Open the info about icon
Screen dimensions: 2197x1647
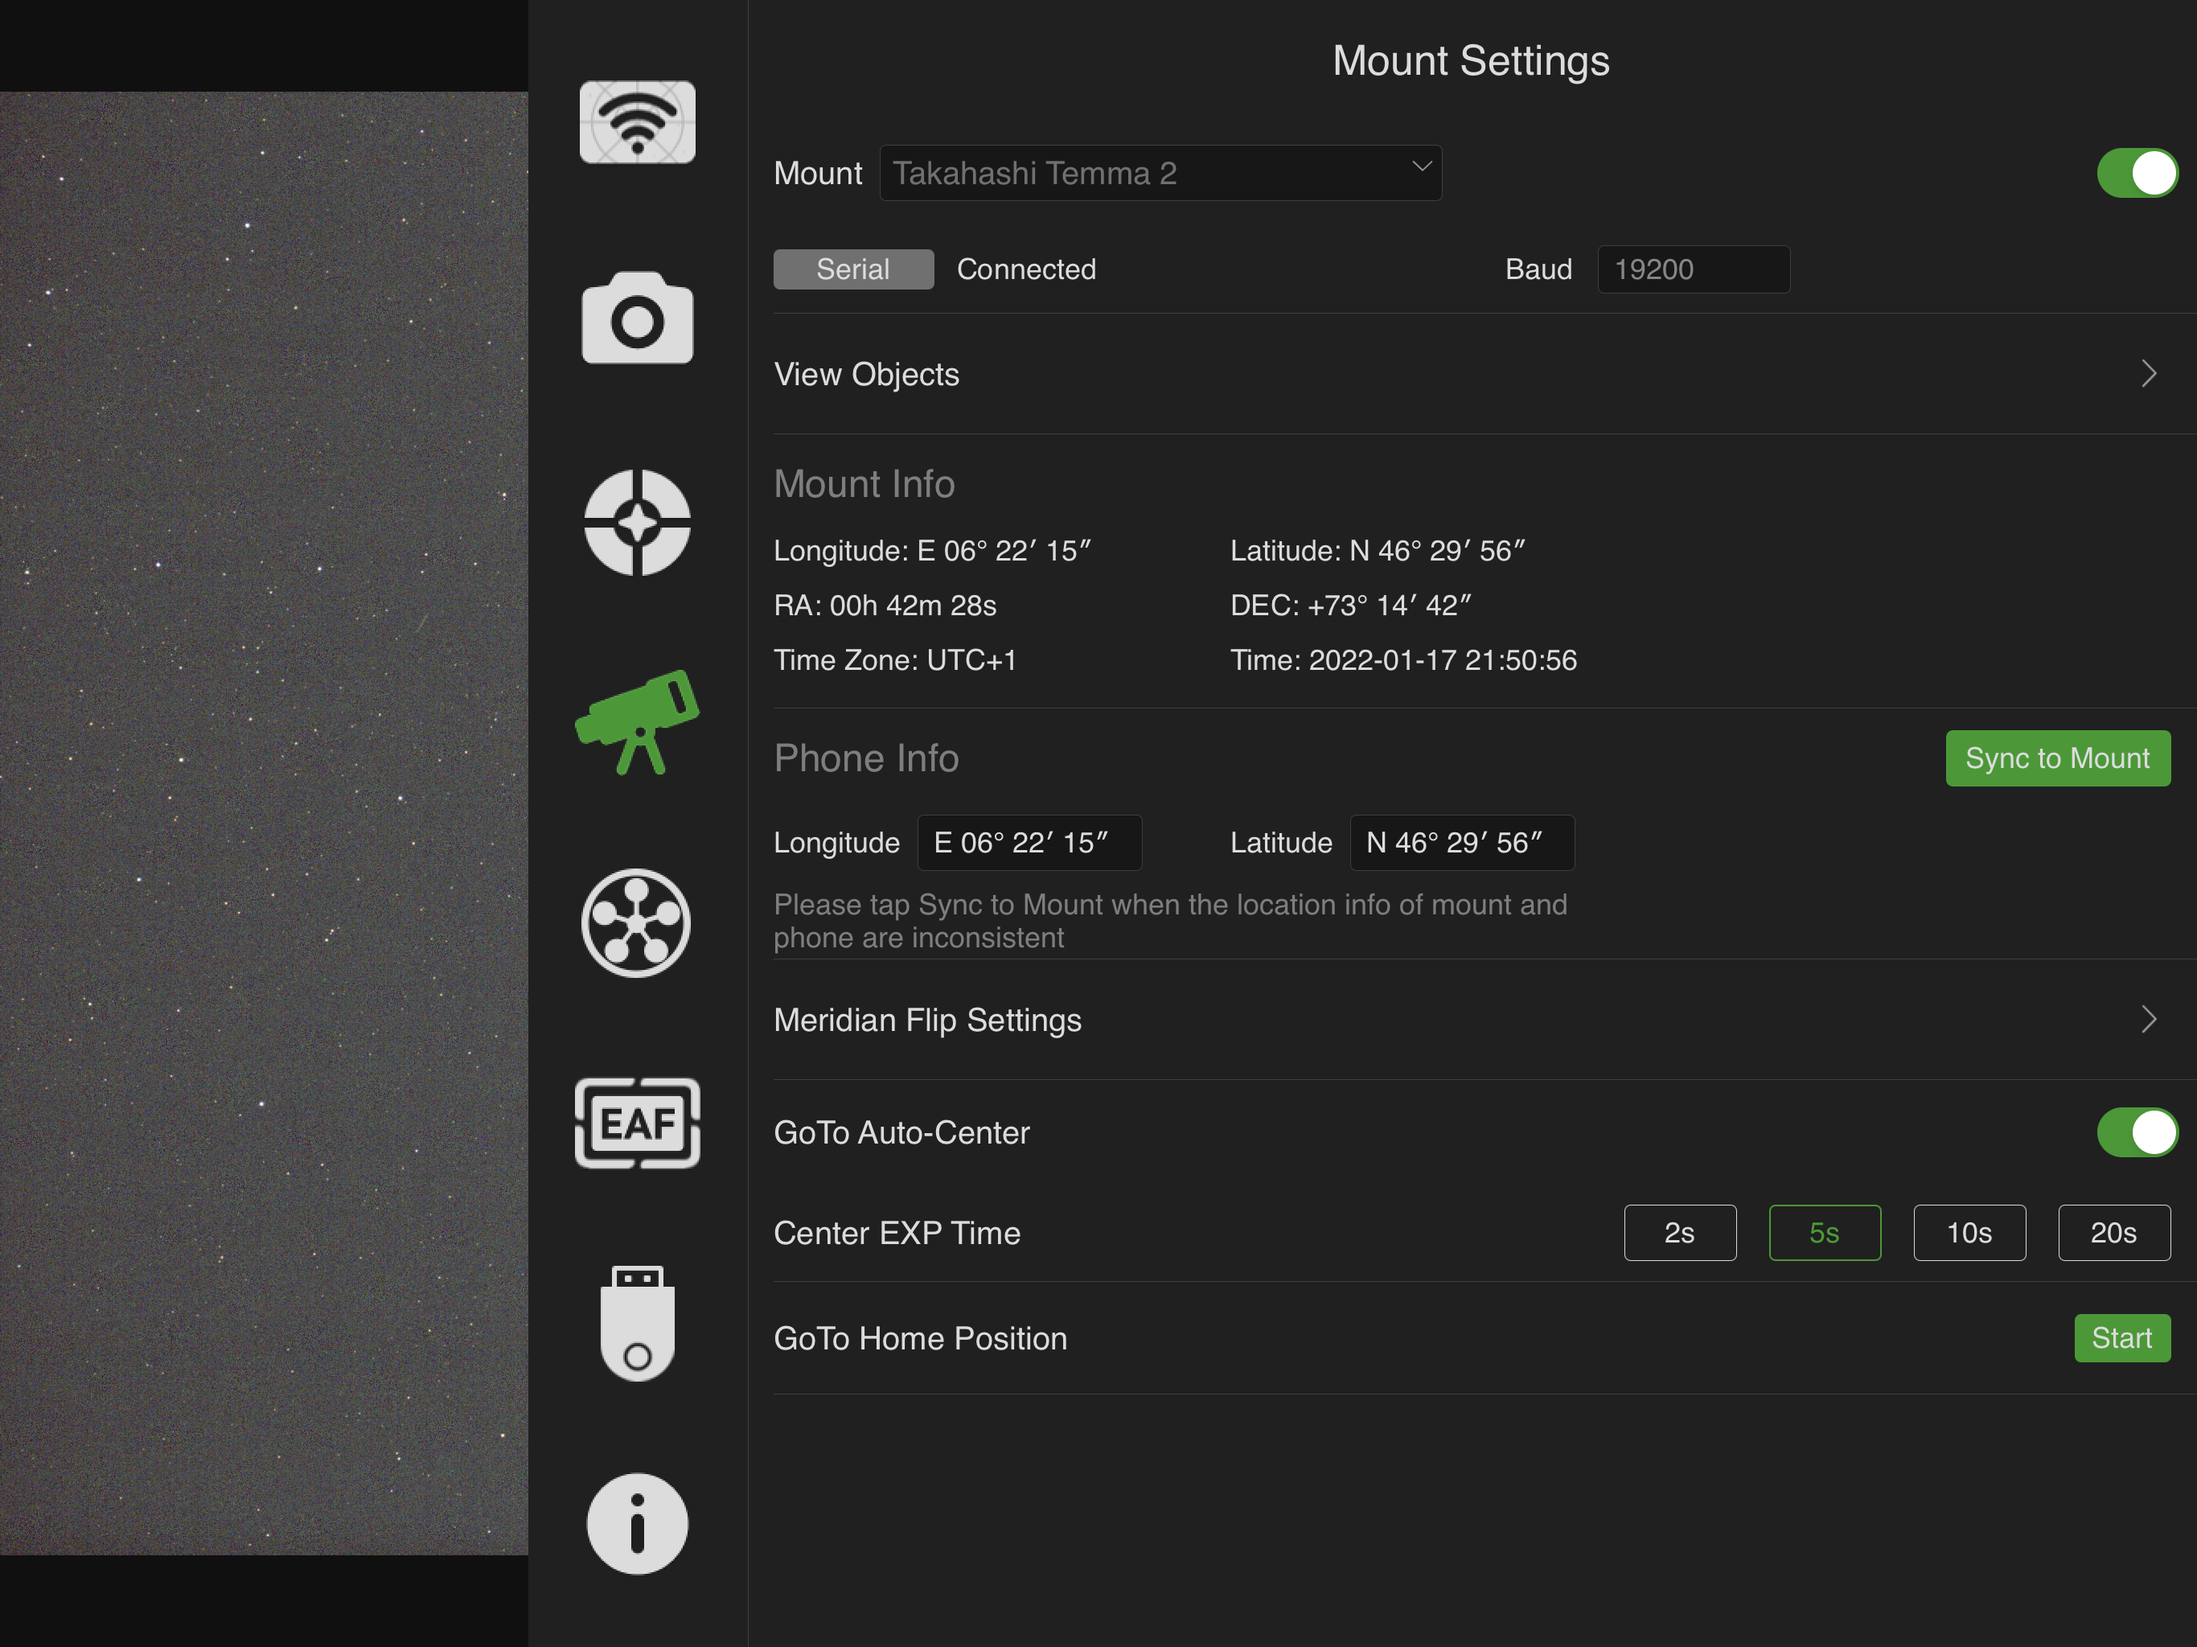pyautogui.click(x=637, y=1523)
